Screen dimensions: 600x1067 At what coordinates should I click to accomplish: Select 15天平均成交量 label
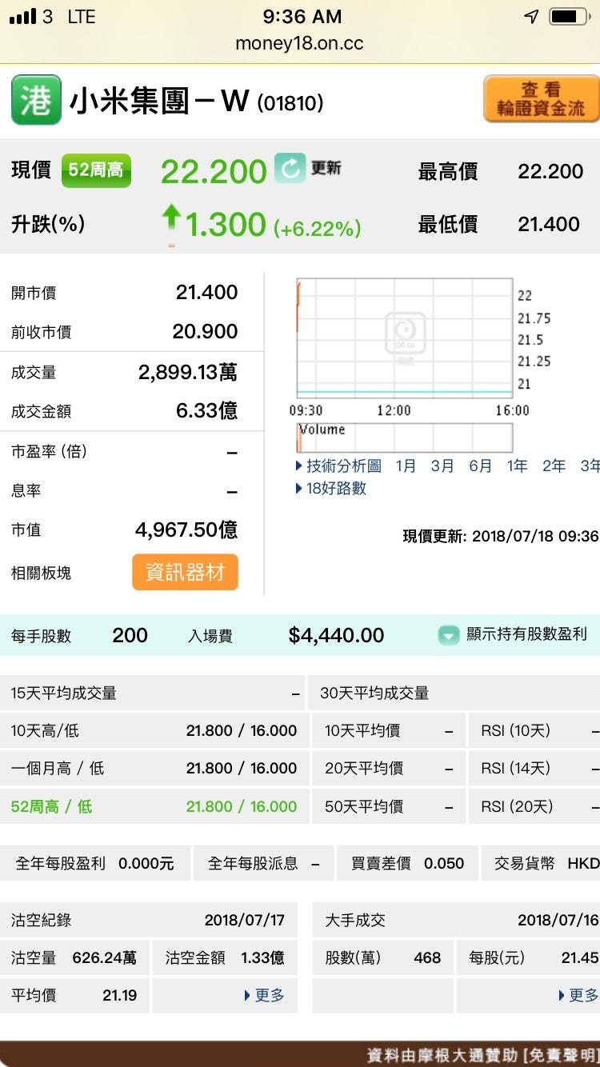point(64,693)
